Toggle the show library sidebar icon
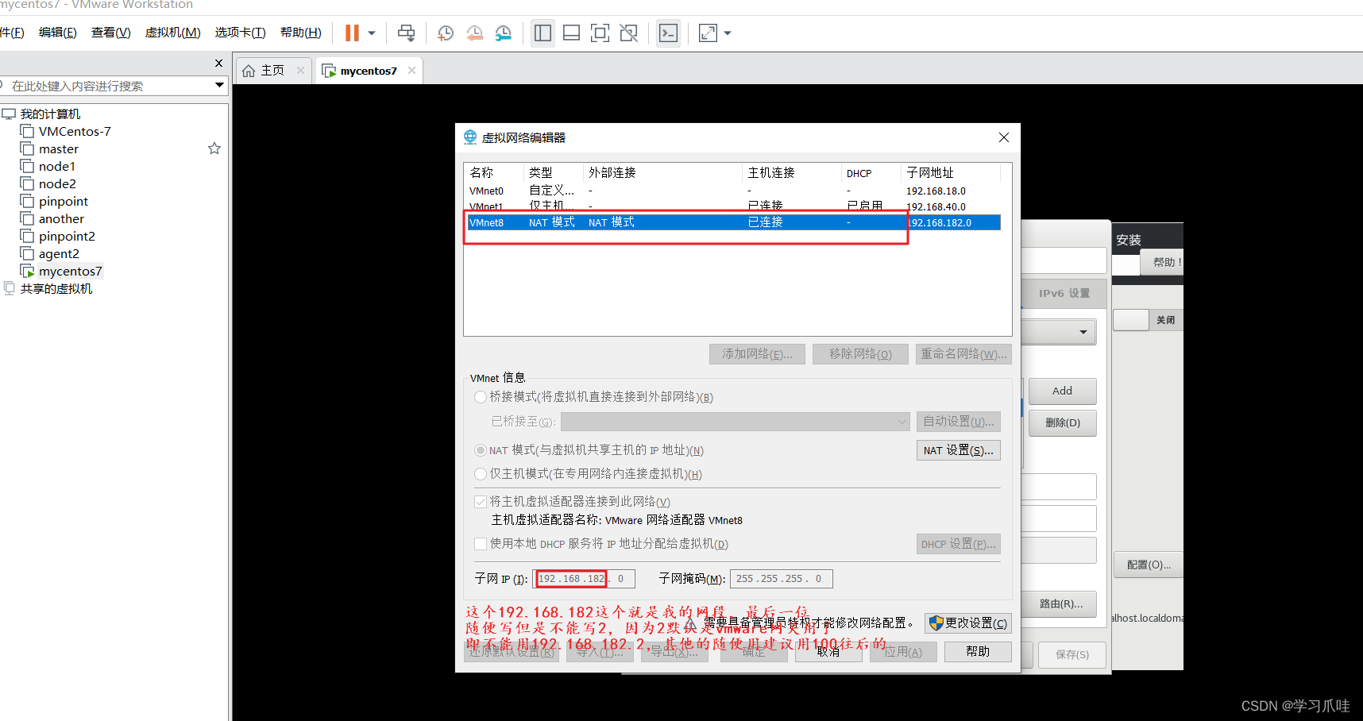Screen dimensions: 1363x721 (x=542, y=33)
